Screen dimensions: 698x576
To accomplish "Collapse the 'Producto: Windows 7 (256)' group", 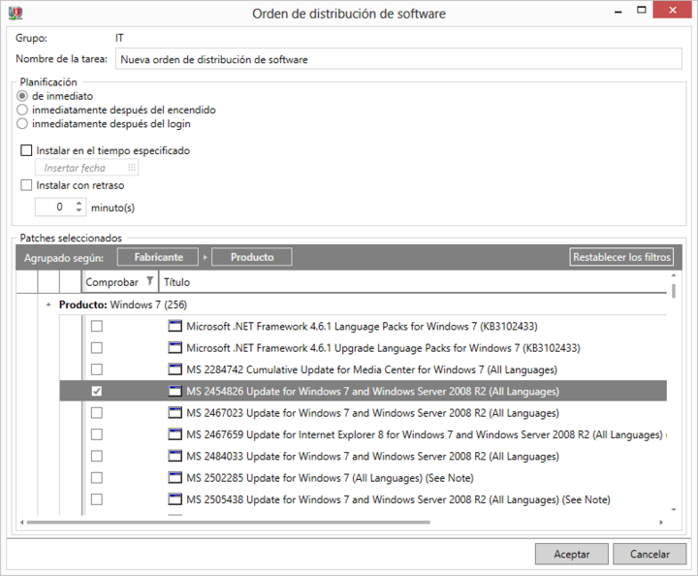I will coord(48,304).
